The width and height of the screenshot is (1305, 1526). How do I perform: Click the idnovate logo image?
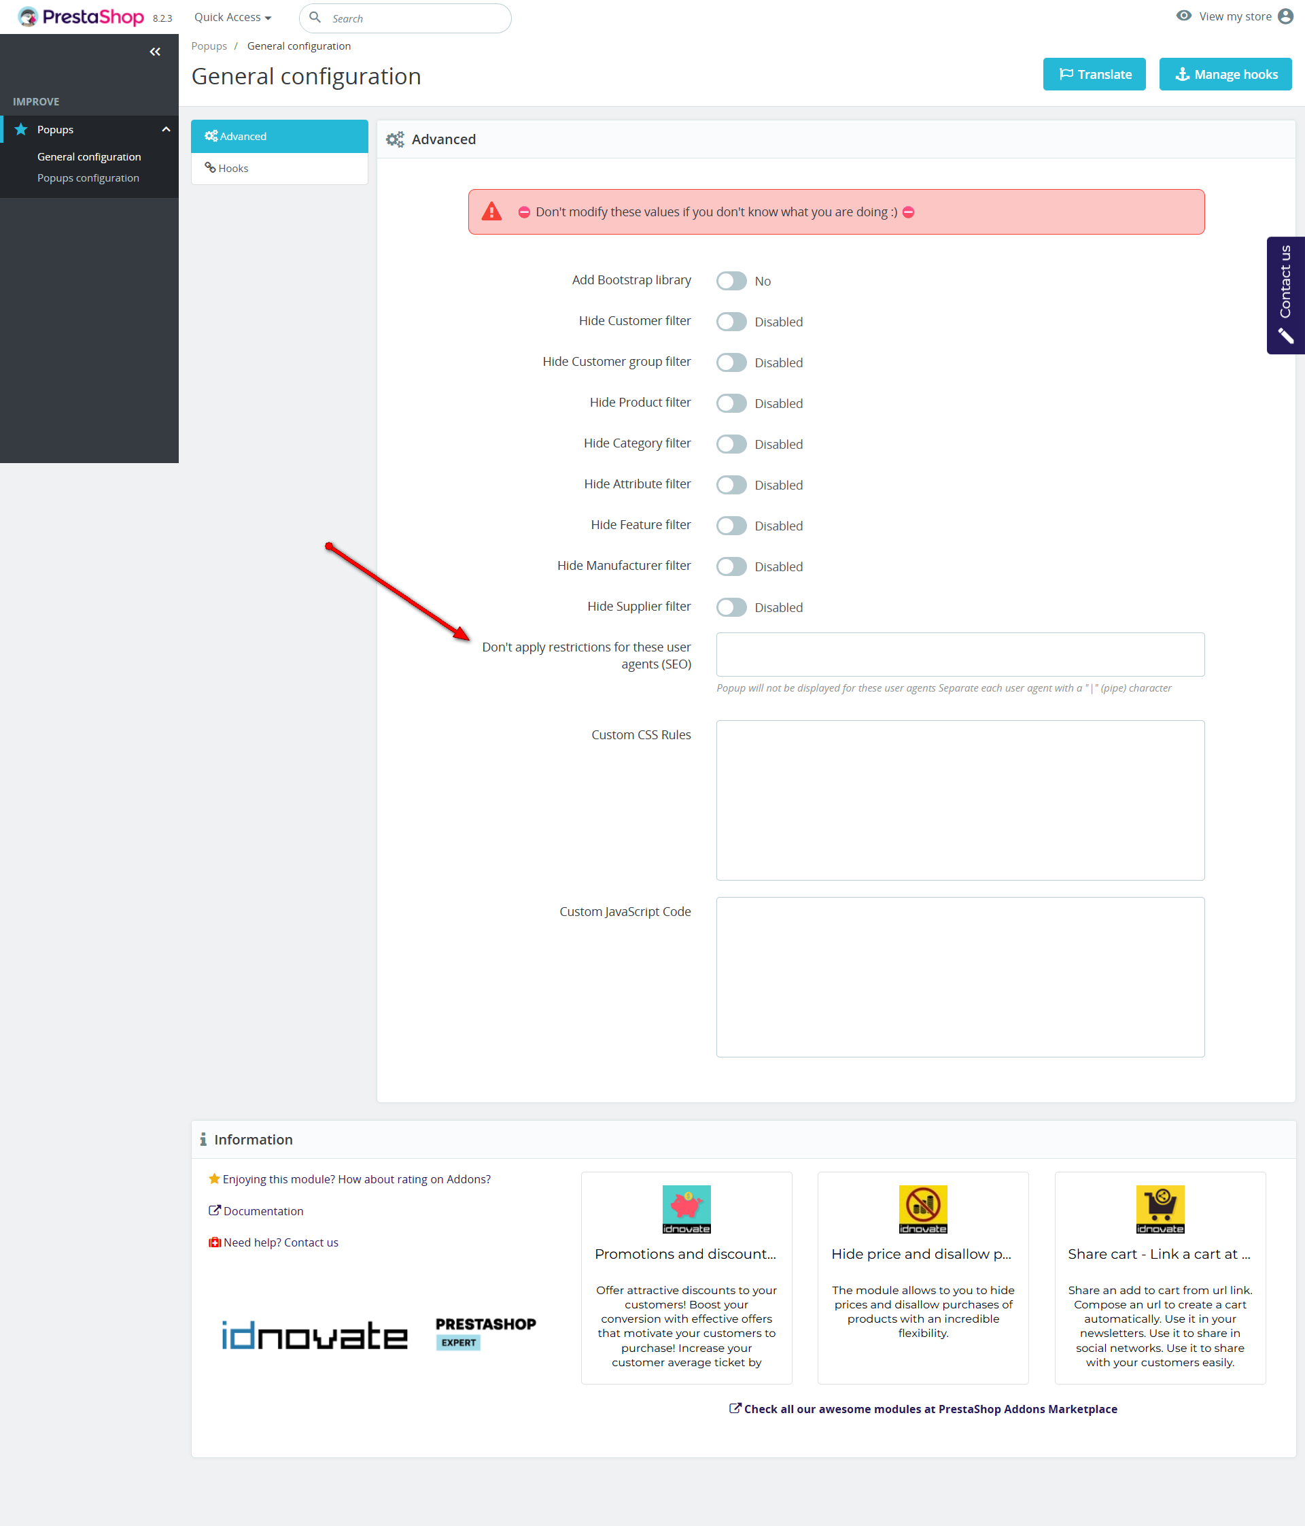314,1336
